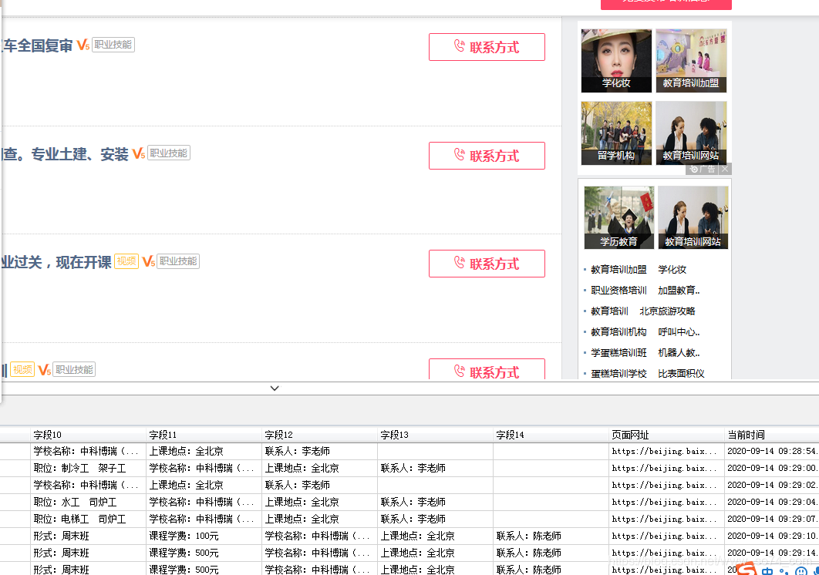The height and width of the screenshot is (575, 819).
Task: Click the 字段13 column header
Action: (x=435, y=435)
